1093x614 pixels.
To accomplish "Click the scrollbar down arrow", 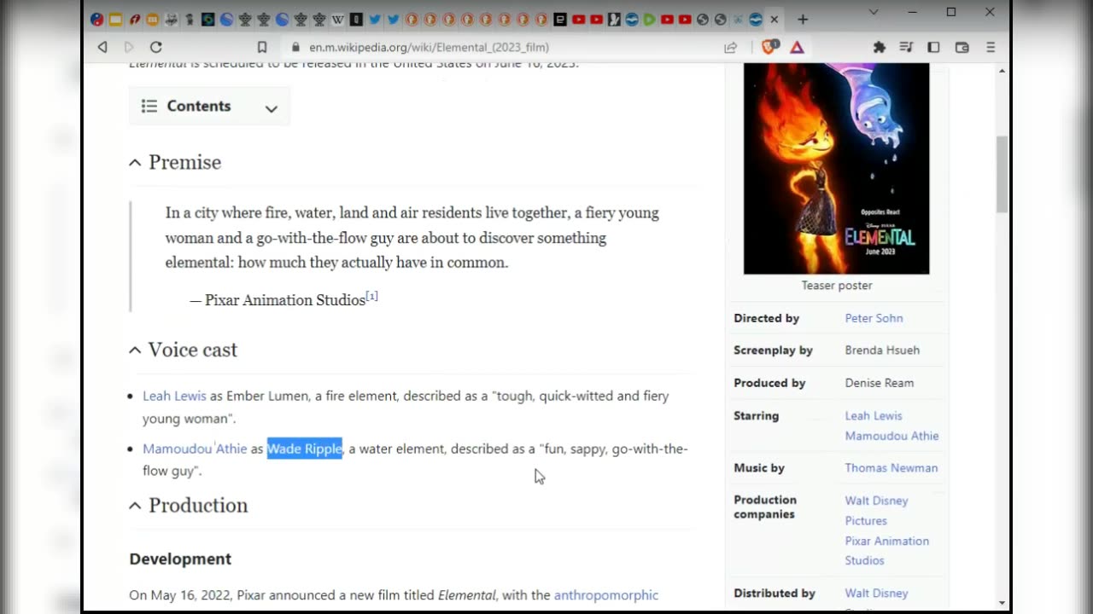I will 1002,603.
